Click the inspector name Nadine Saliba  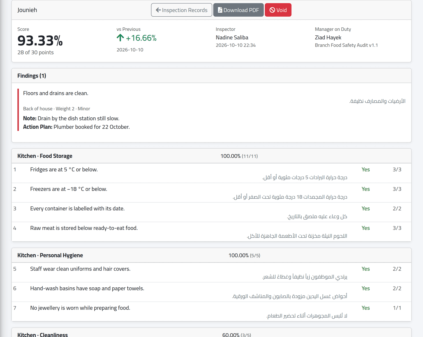click(x=232, y=37)
